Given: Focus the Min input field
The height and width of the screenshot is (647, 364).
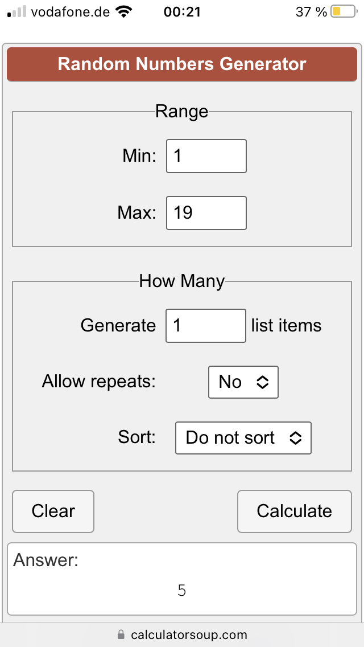Looking at the screenshot, I should (x=206, y=156).
